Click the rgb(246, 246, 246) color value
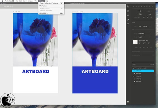The image size is (158, 108). click(143, 41)
